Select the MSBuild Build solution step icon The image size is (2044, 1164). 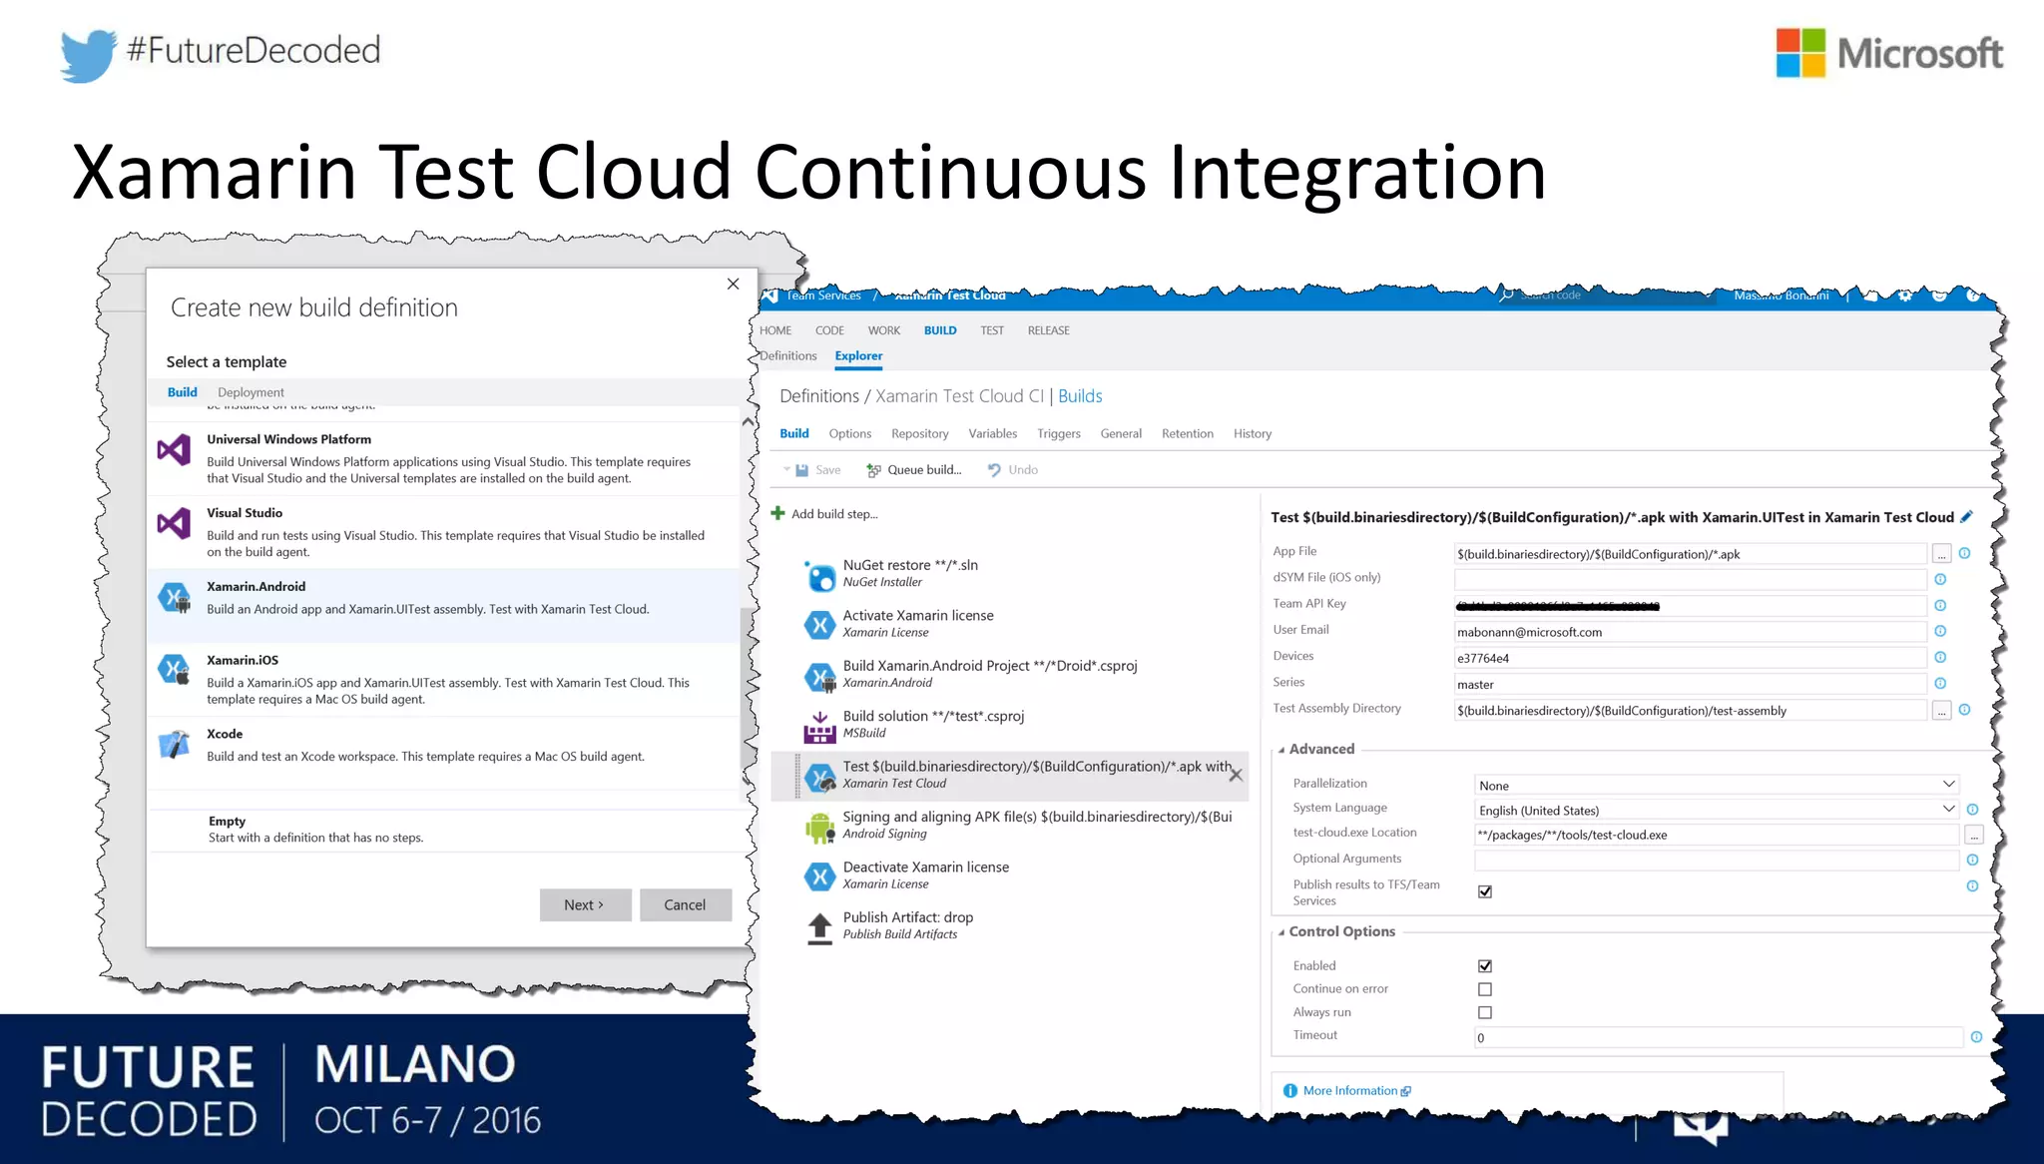pos(819,727)
